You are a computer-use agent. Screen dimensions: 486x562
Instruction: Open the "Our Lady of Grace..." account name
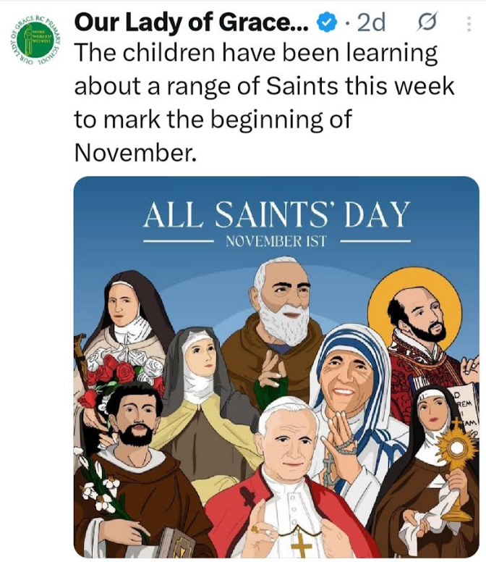[x=192, y=23]
